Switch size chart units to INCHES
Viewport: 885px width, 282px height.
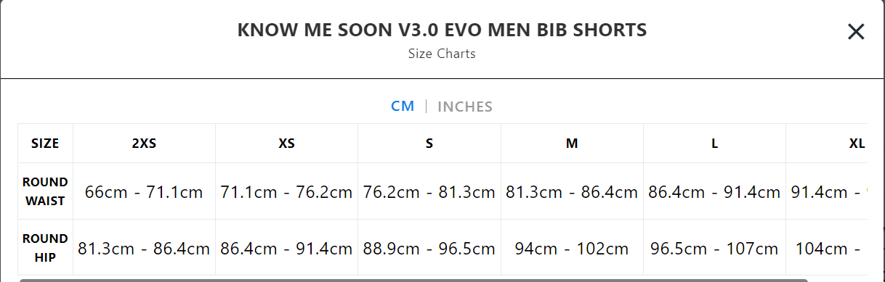pyautogui.click(x=465, y=107)
